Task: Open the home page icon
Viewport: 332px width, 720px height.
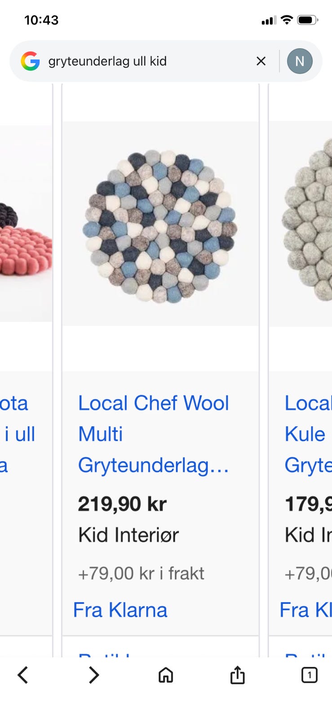Action: [x=166, y=675]
